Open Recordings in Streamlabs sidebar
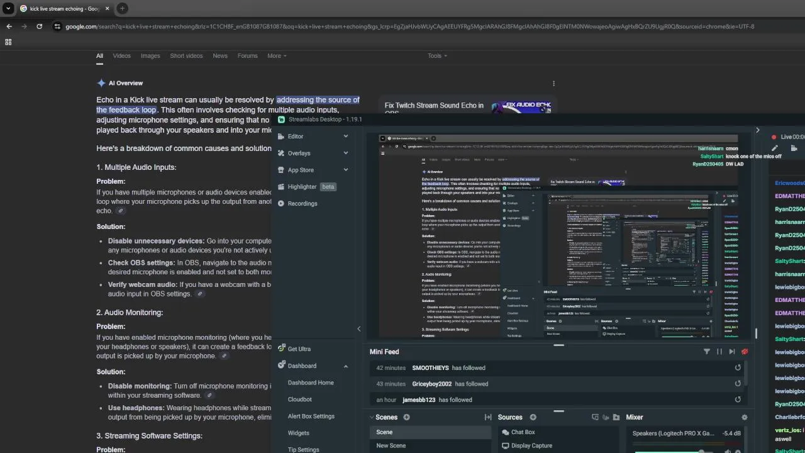The height and width of the screenshot is (453, 805). (x=297, y=204)
